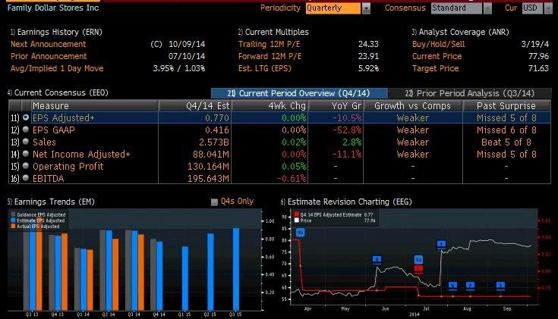Click the Current Price value 77.96
The width and height of the screenshot is (558, 319).
(538, 56)
